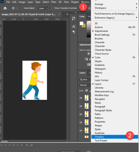Enable the Auto-Select checkbox
This screenshot has width=139, height=152.
point(22,8)
